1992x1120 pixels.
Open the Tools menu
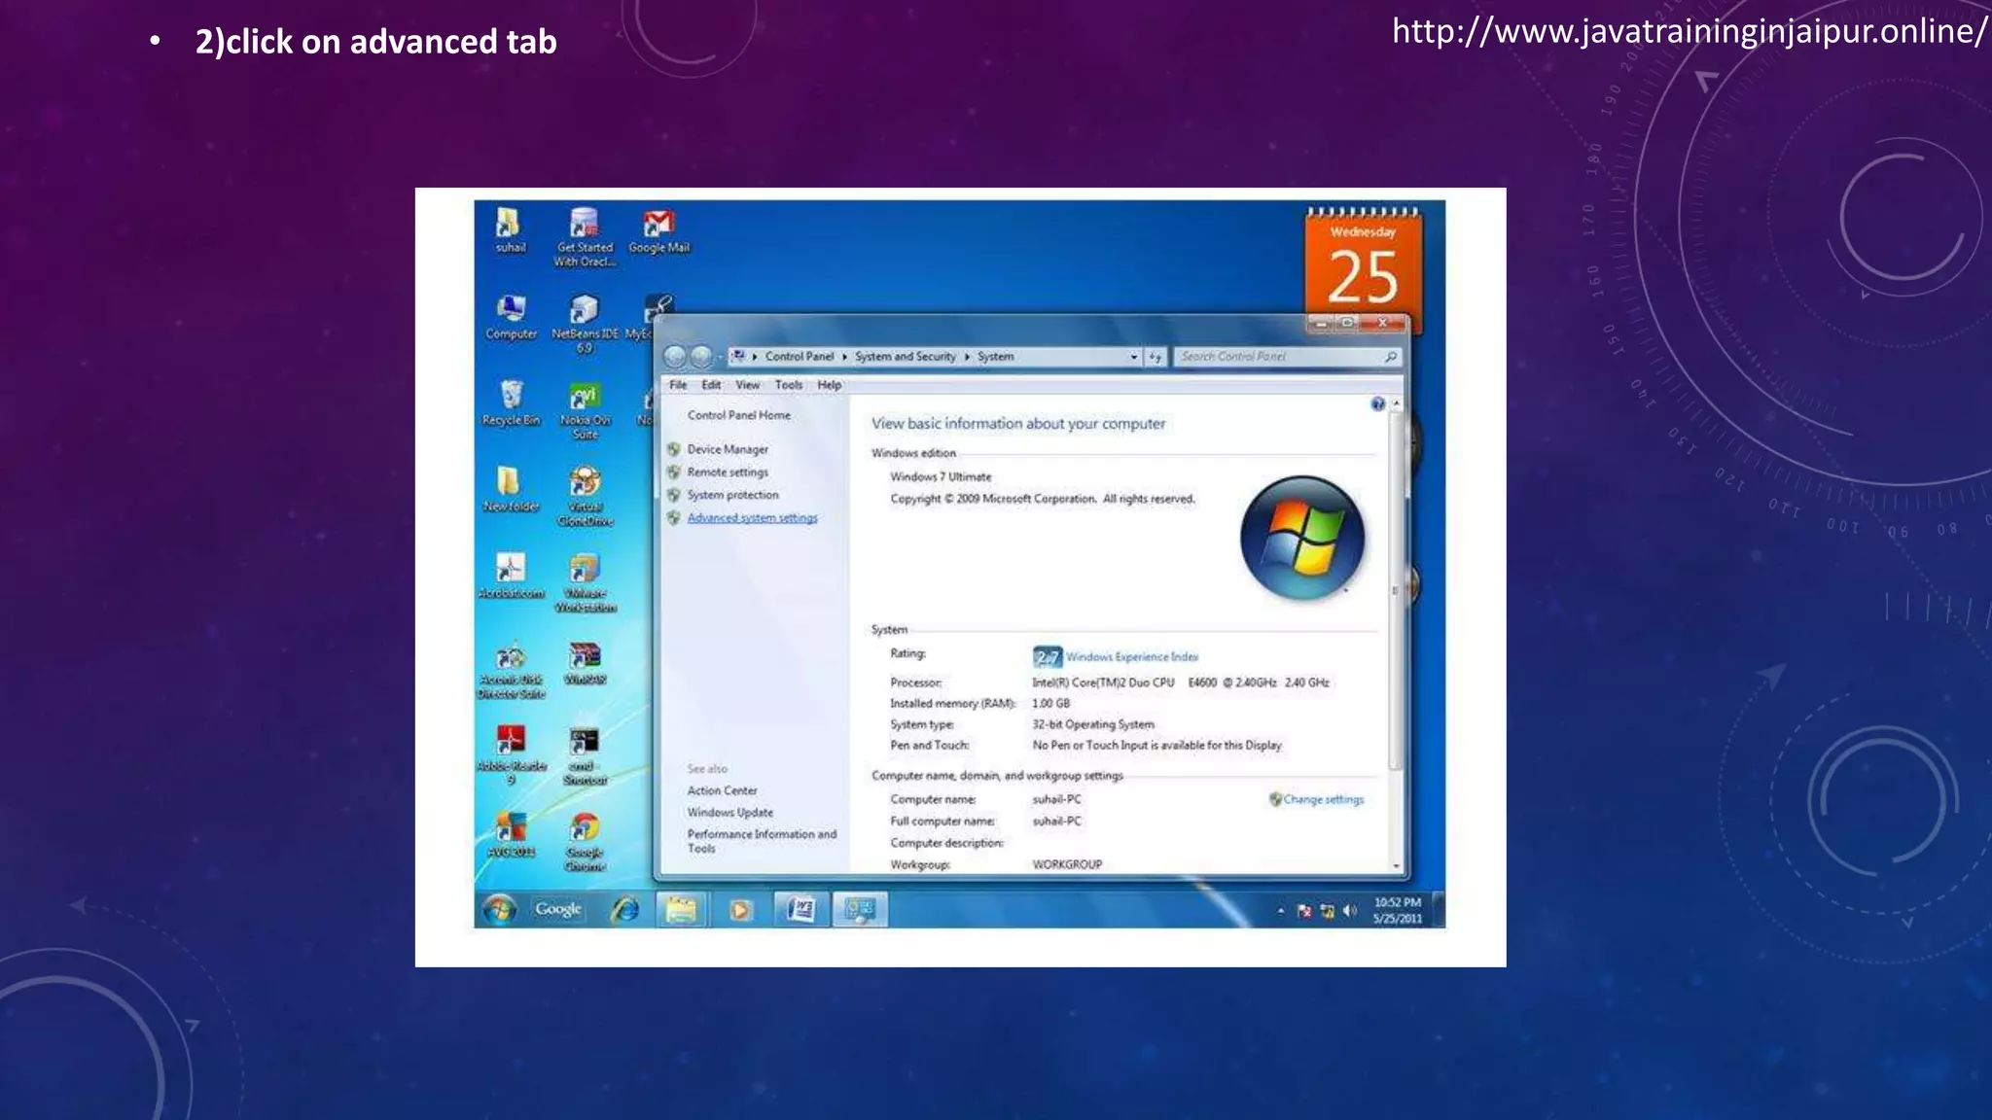click(788, 385)
